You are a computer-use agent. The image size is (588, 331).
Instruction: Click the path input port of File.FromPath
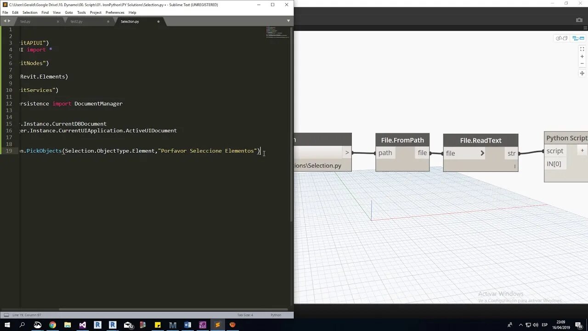[x=385, y=153]
